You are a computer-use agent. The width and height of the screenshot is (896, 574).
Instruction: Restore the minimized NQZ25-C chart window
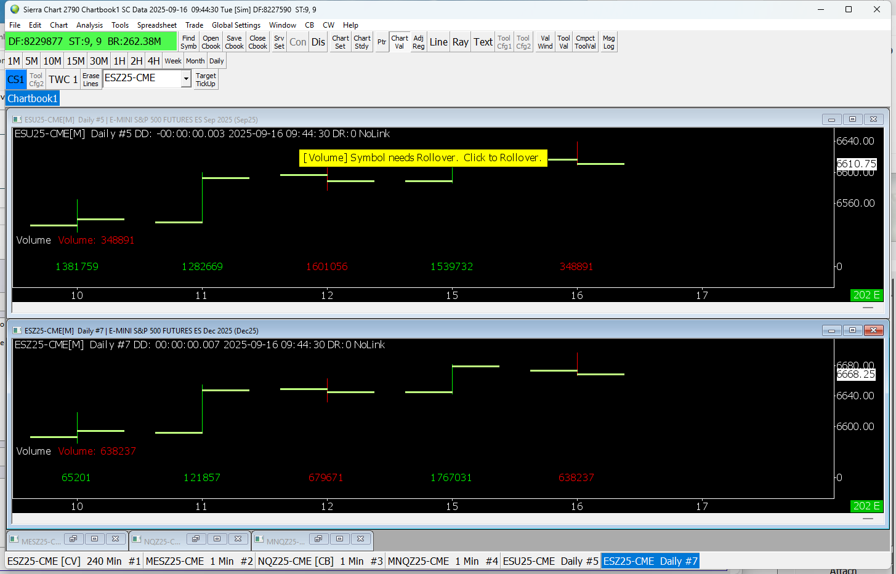coord(195,539)
